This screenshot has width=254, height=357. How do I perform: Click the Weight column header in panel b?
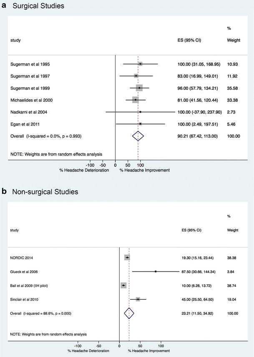coord(233,230)
